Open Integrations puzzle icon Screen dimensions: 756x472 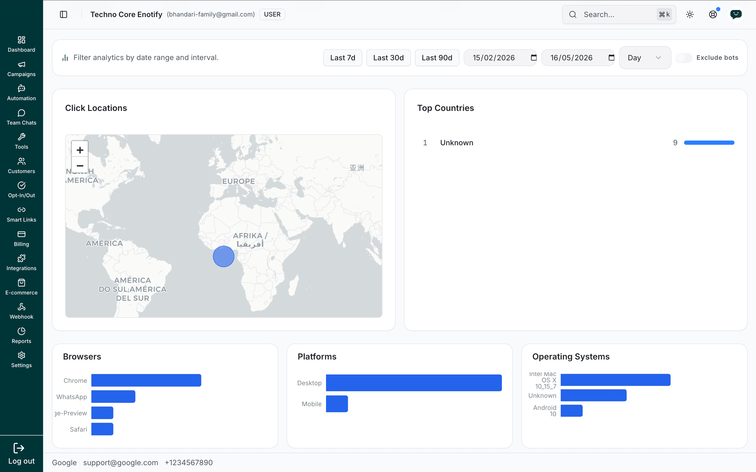pos(21,258)
